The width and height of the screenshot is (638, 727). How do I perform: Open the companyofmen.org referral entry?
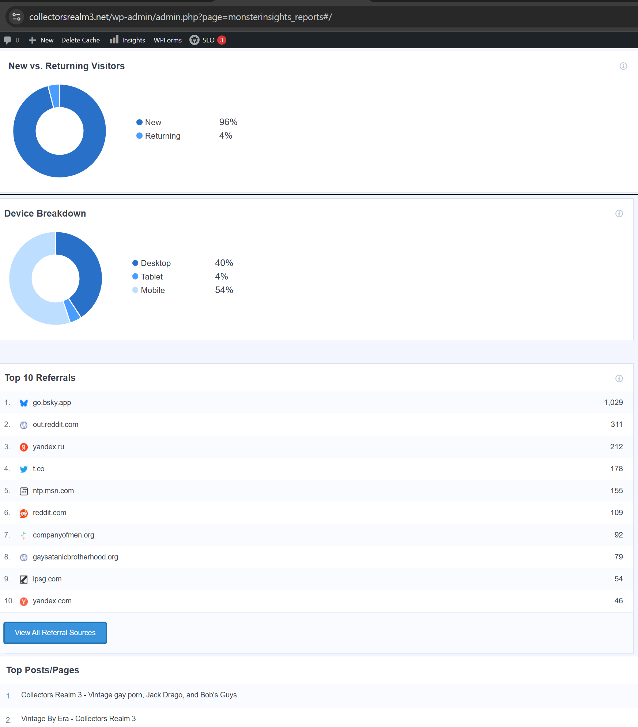(317, 535)
